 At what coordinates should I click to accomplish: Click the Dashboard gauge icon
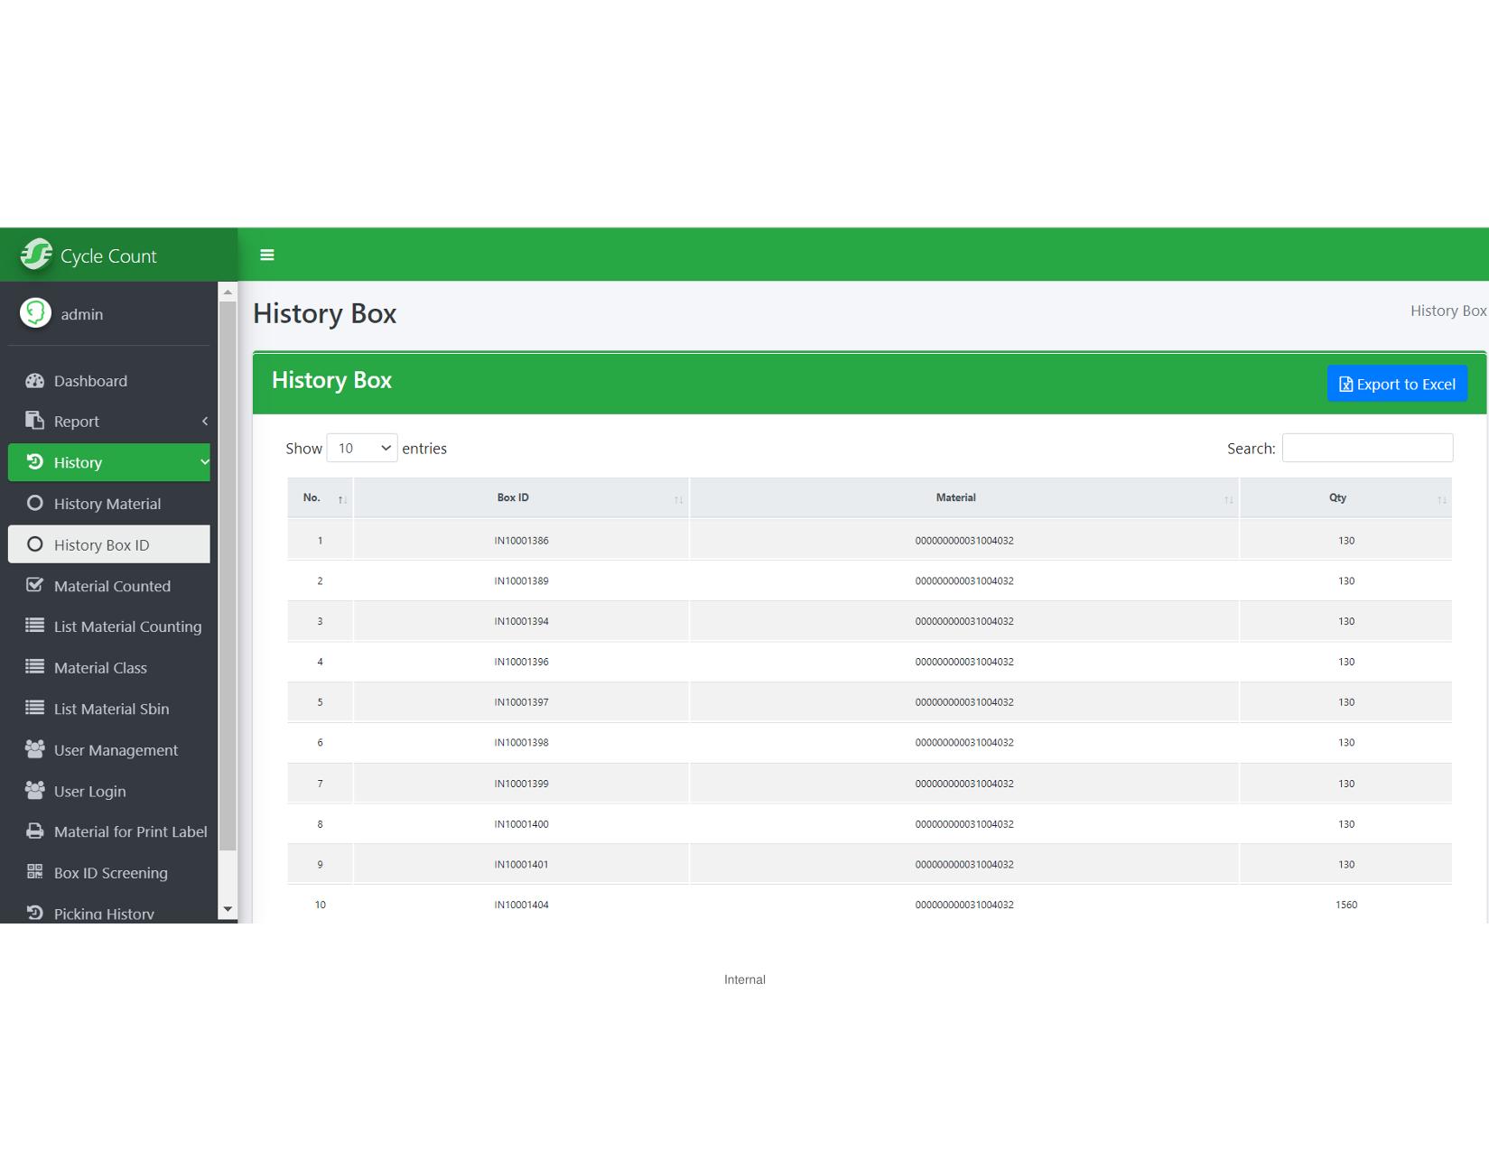click(x=34, y=381)
